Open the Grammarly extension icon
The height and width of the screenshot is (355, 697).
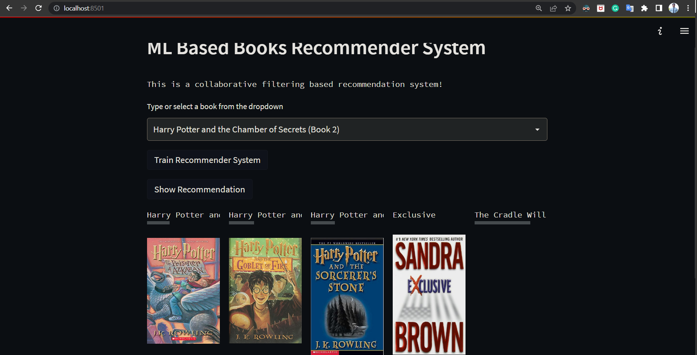[x=615, y=8]
